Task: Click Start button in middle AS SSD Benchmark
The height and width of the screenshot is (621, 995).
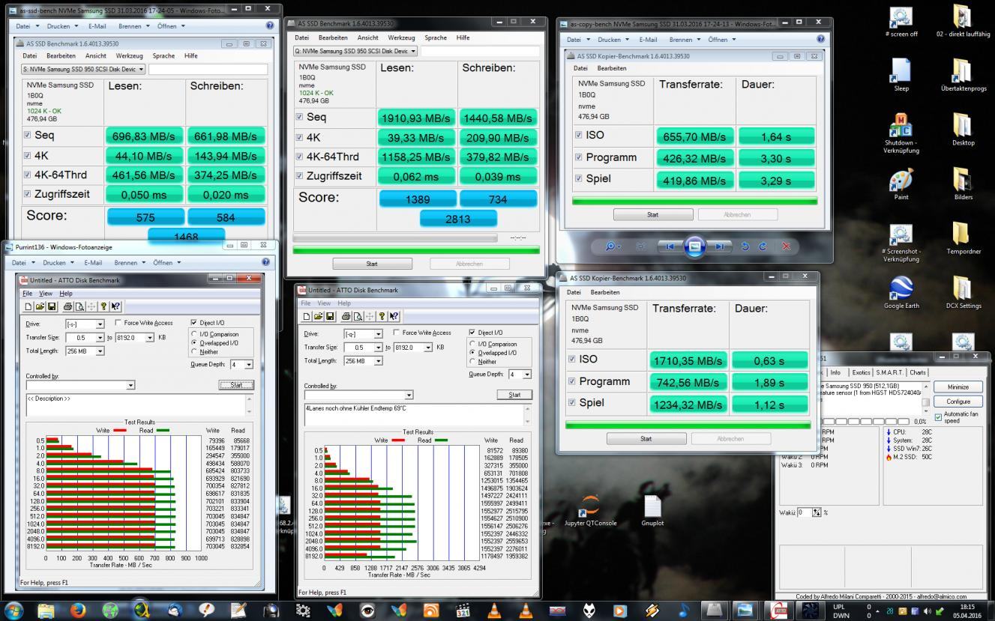Action: [x=372, y=264]
